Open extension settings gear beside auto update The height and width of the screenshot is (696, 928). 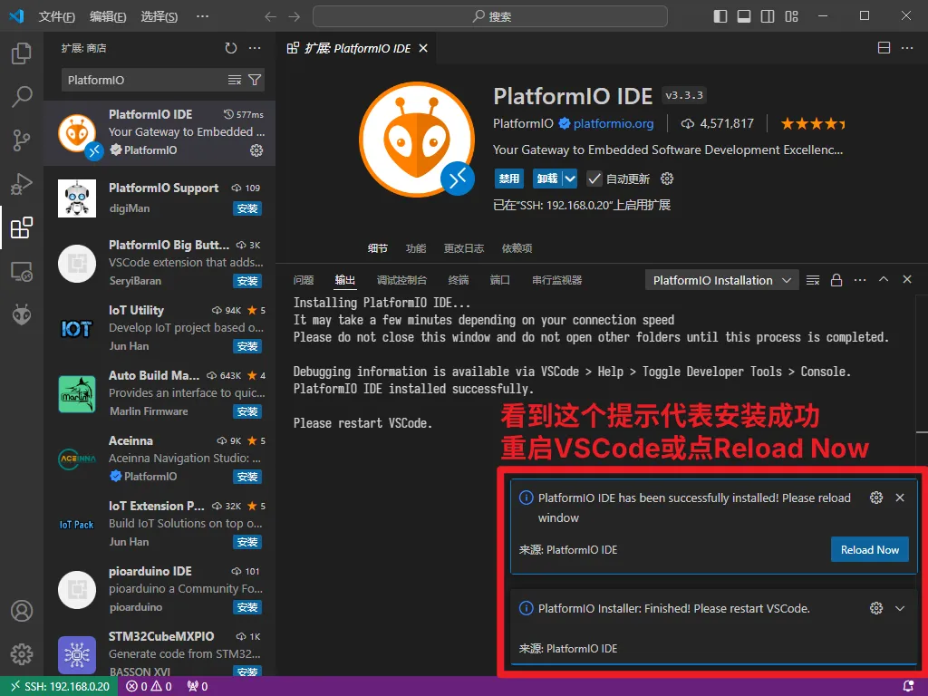[667, 179]
